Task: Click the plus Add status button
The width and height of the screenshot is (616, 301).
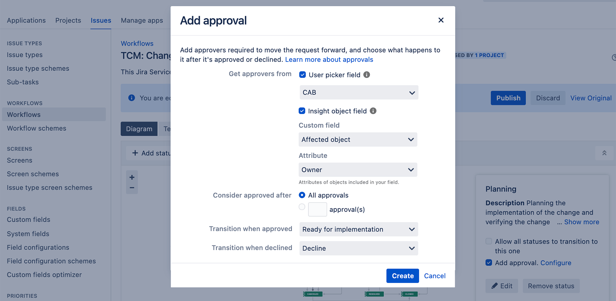Action: (x=151, y=153)
